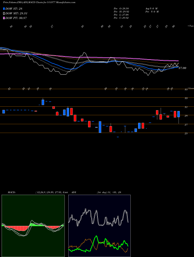The image size is (194, 257).
Task: Open the MACD histogram chart panel
Action: (33, 226)
